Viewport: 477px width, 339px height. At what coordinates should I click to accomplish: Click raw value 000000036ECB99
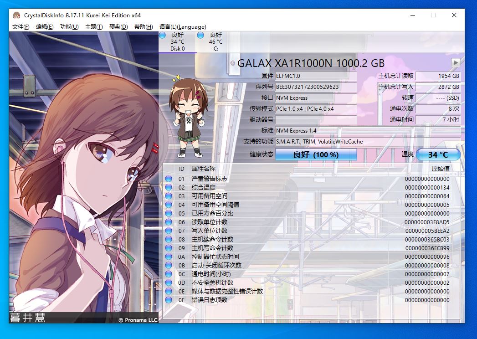427,248
